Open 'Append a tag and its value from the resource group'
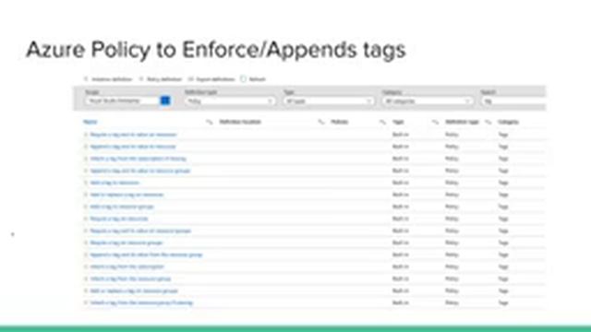 (x=146, y=255)
